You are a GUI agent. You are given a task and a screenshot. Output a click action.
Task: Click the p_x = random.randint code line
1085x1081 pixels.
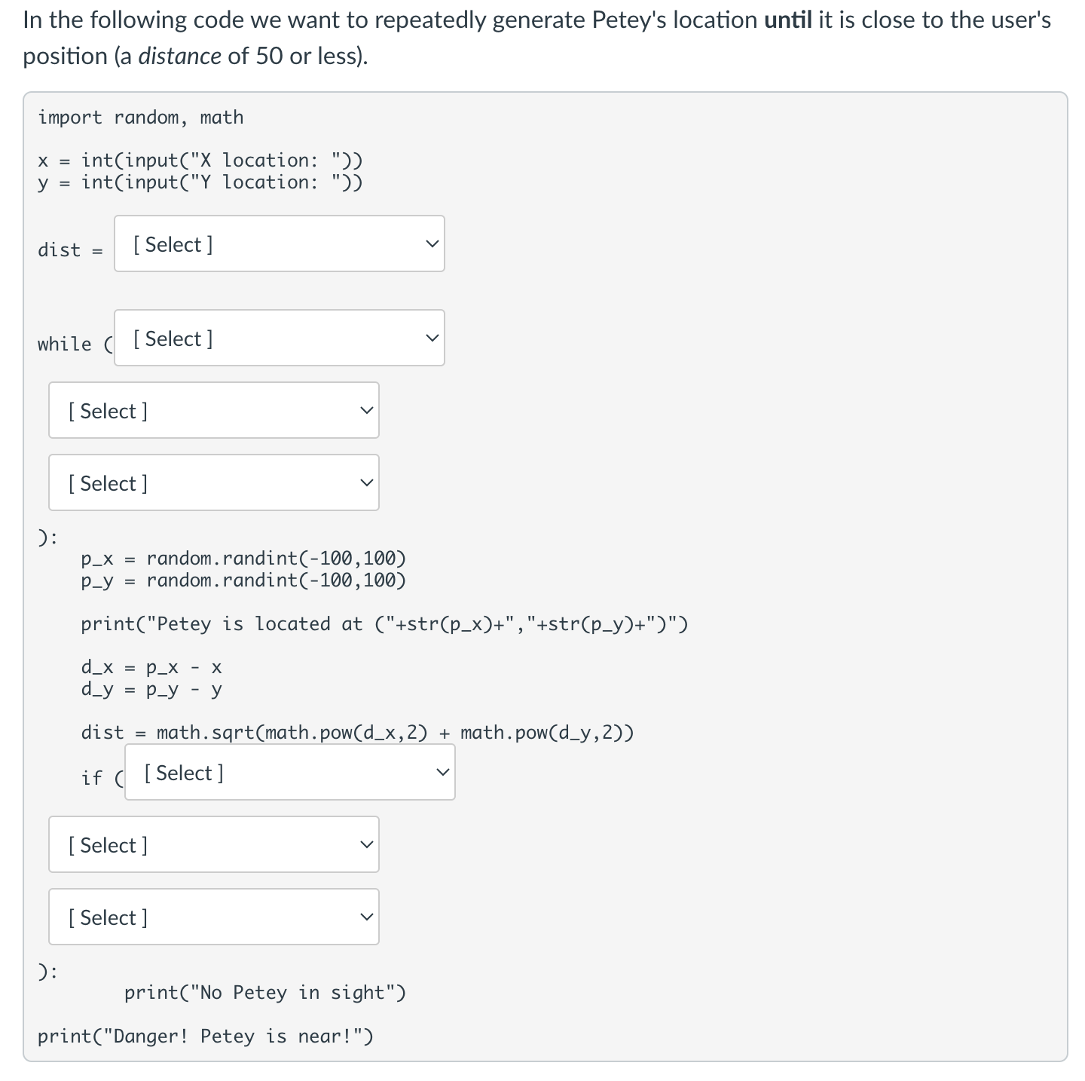[x=243, y=558]
